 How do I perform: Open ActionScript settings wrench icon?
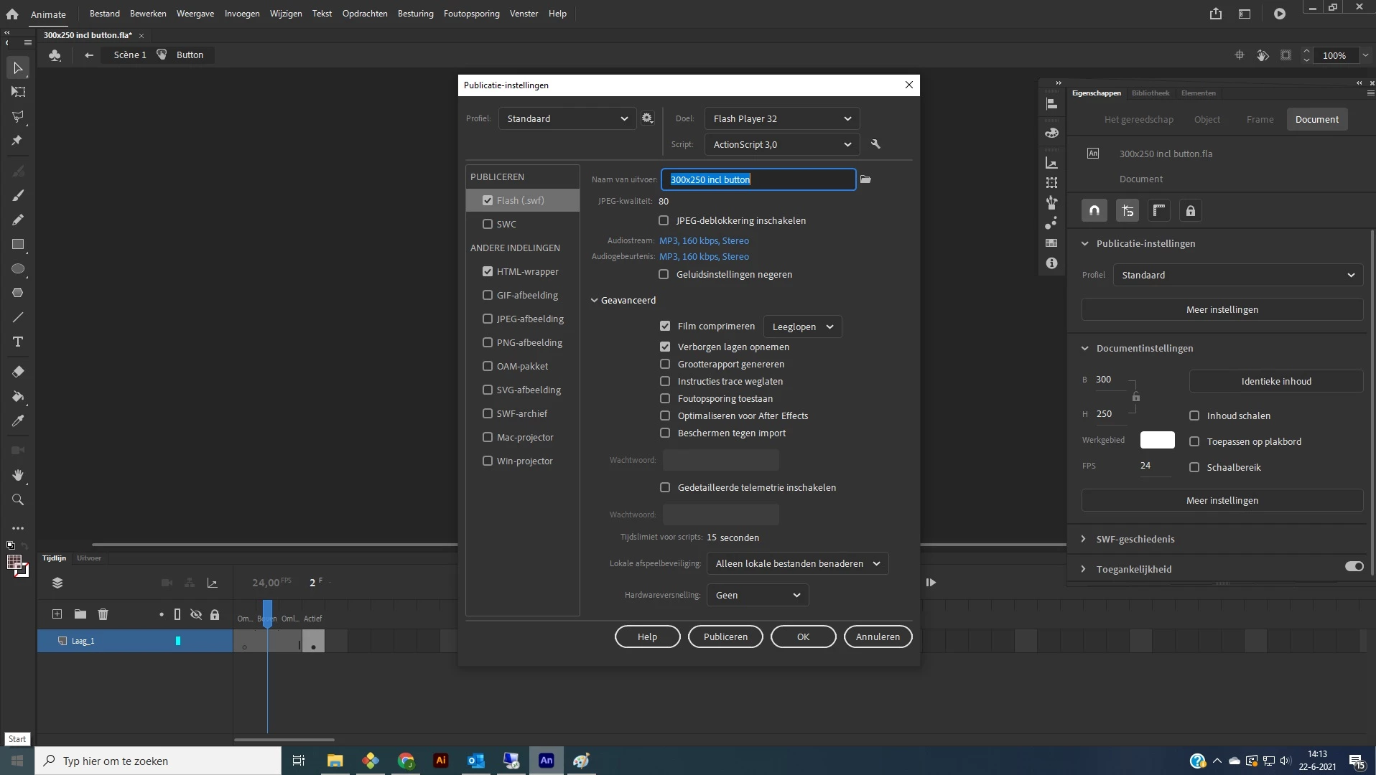point(875,144)
